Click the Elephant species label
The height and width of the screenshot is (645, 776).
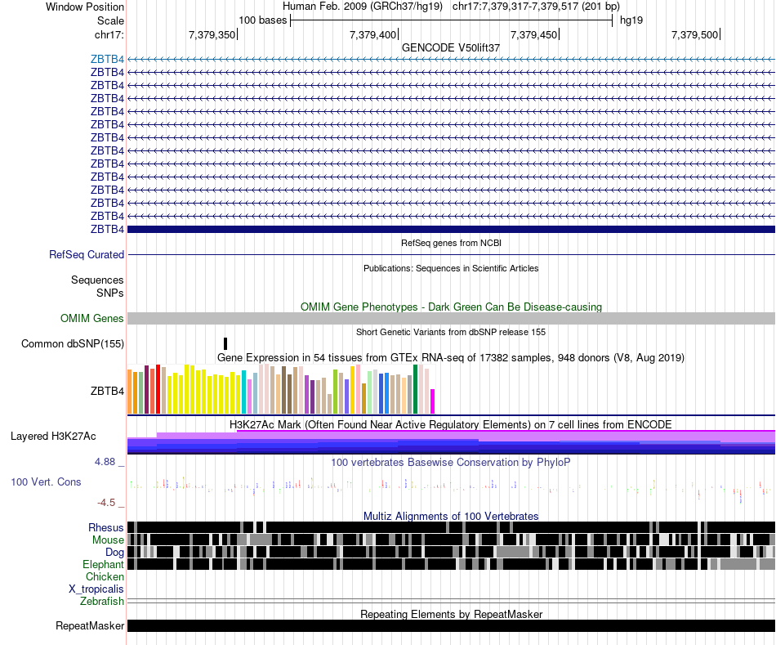click(x=103, y=565)
